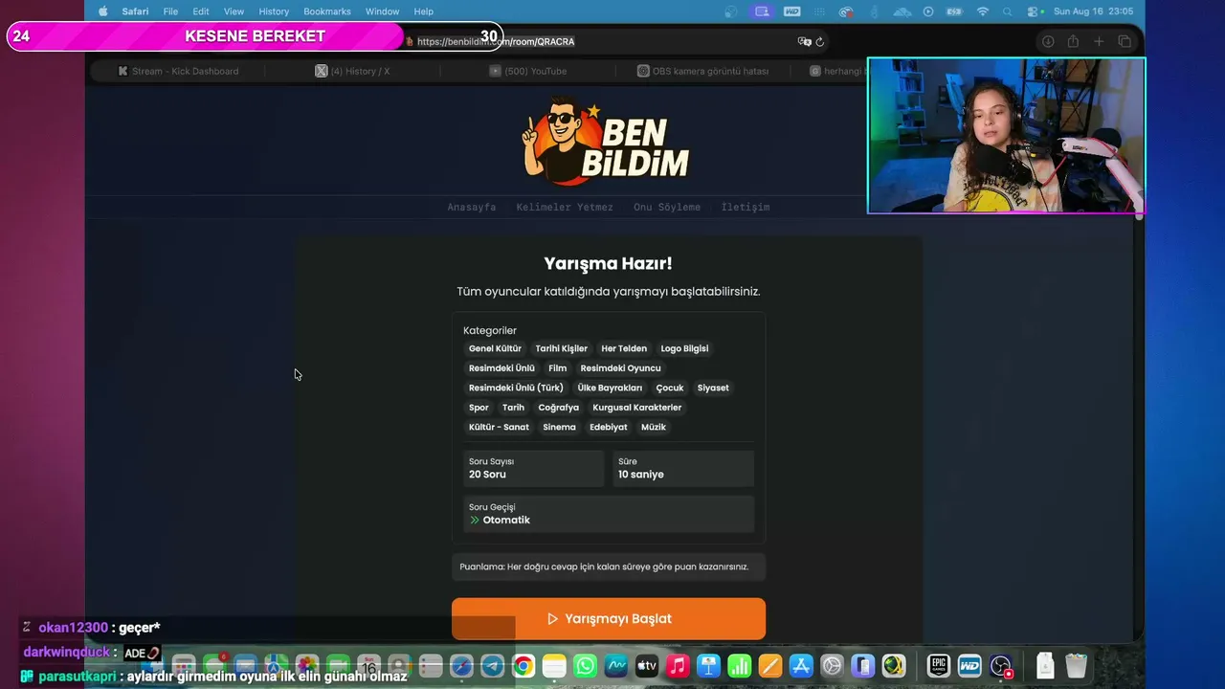This screenshot has width=1225, height=689.
Task: Switch to OBS kamera görüntü hatası tab
Action: point(703,71)
